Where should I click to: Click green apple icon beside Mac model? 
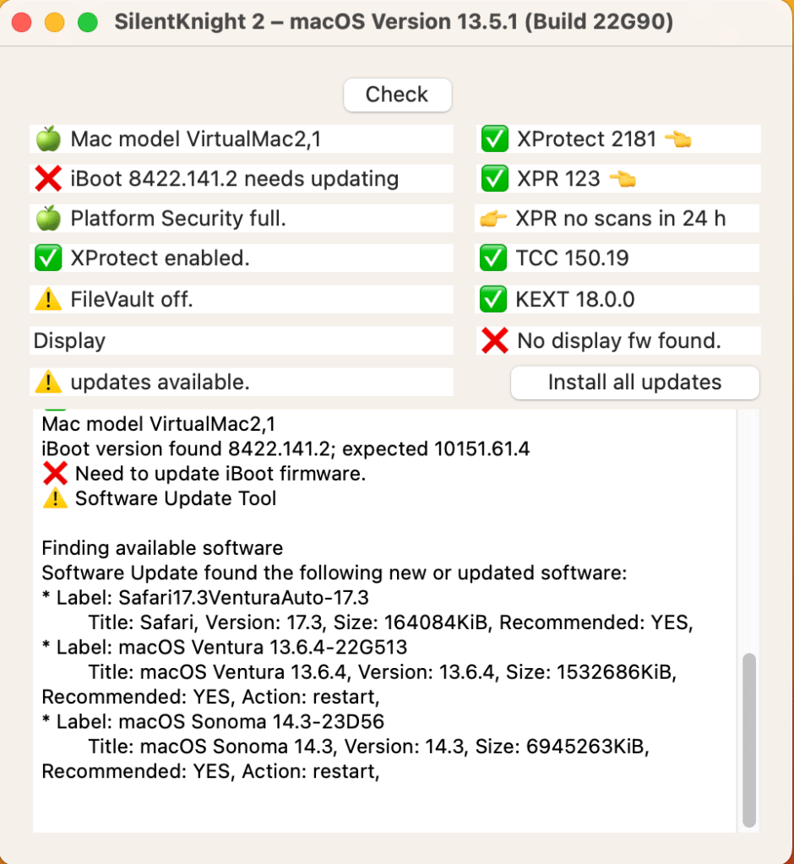pos(48,139)
